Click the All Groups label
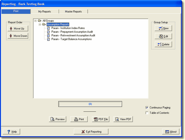185x140 pixels. [x=48, y=21]
